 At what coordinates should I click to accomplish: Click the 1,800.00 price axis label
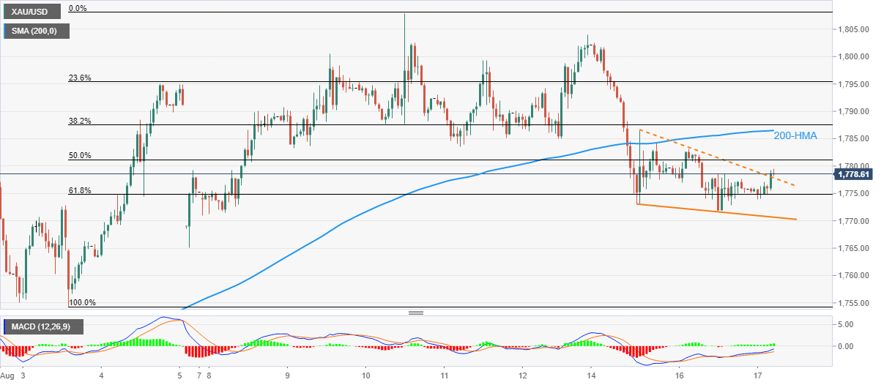click(853, 56)
